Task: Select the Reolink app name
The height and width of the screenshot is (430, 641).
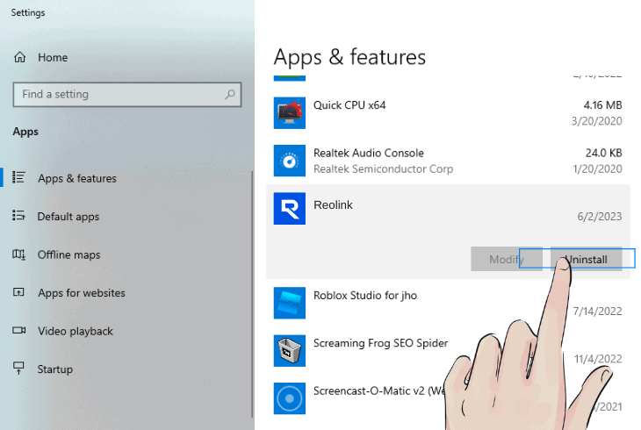Action: coord(333,205)
